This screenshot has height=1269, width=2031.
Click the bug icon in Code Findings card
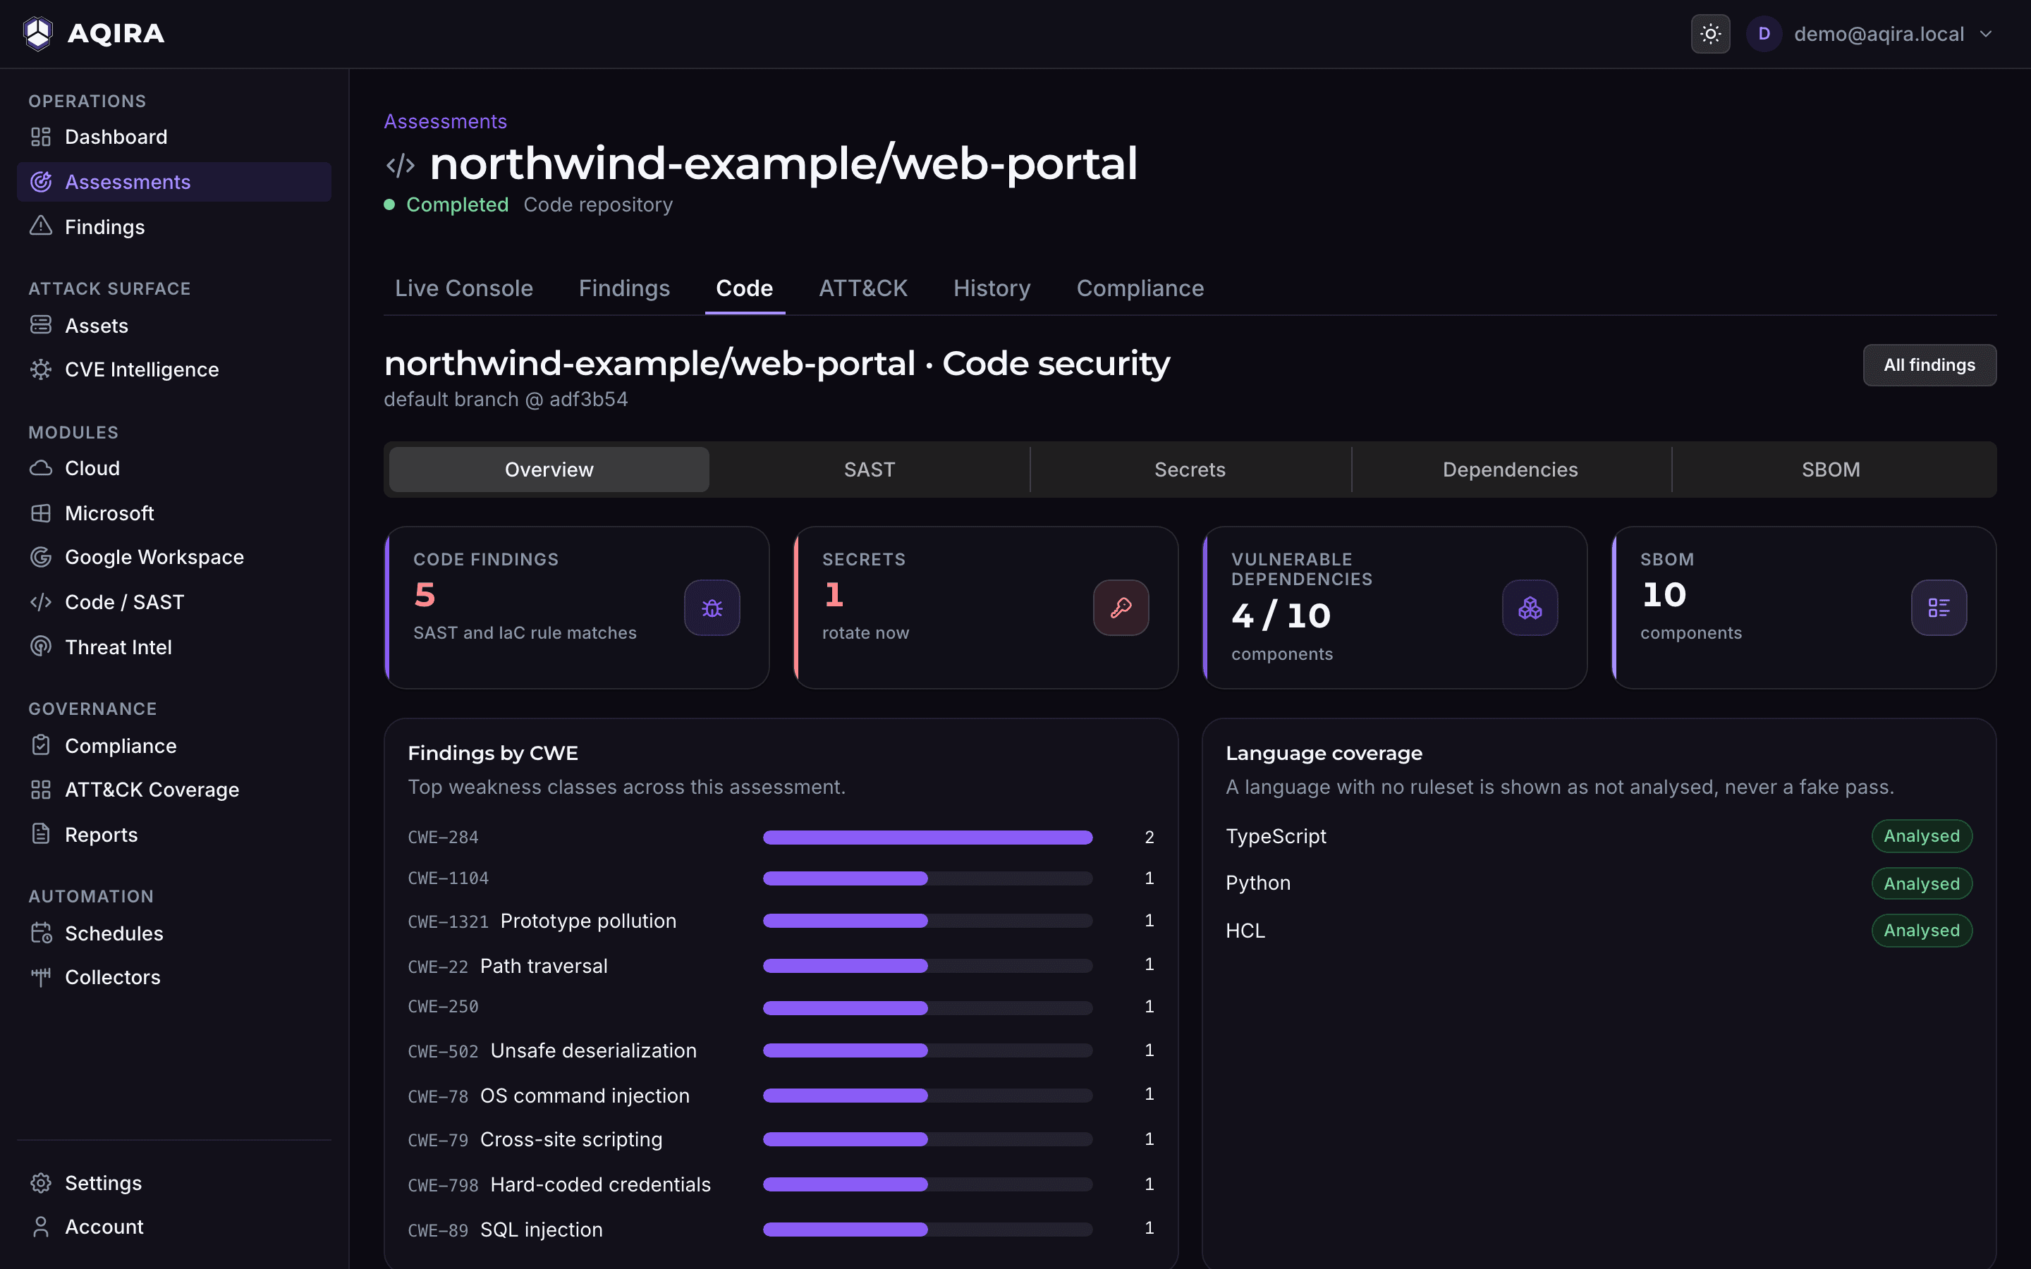tap(712, 608)
